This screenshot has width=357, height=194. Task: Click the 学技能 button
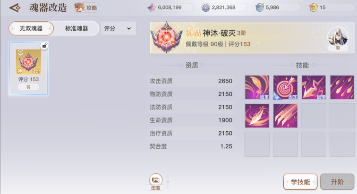point(300,182)
